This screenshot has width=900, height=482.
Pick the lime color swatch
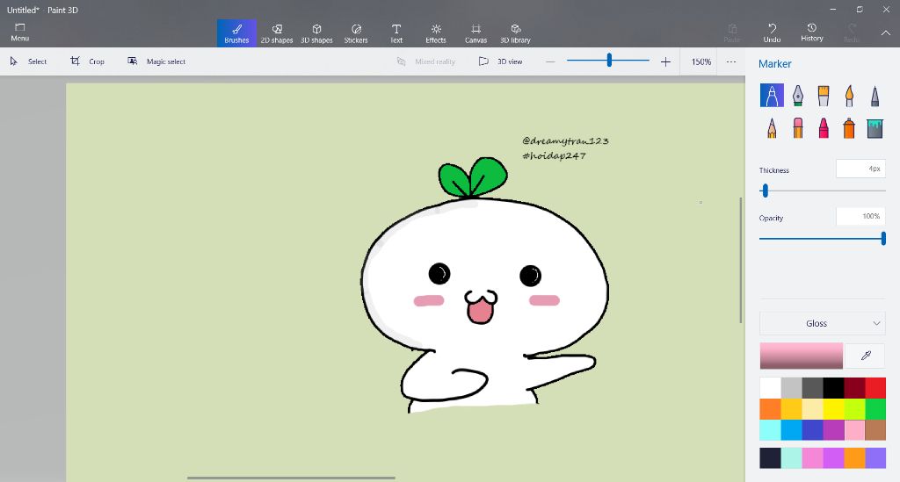pyautogui.click(x=854, y=409)
